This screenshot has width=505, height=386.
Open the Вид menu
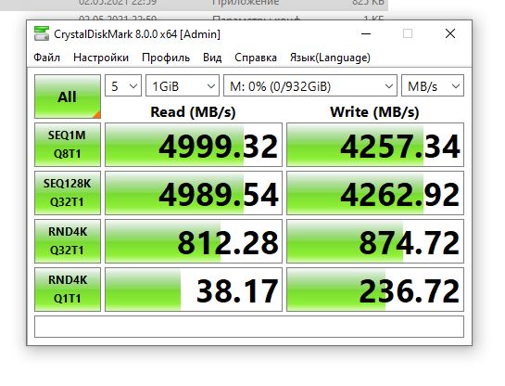pos(212,58)
